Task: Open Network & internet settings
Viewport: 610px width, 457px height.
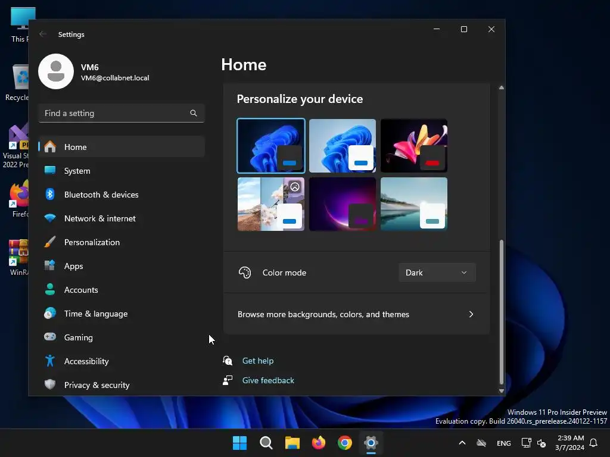Action: pos(122,218)
